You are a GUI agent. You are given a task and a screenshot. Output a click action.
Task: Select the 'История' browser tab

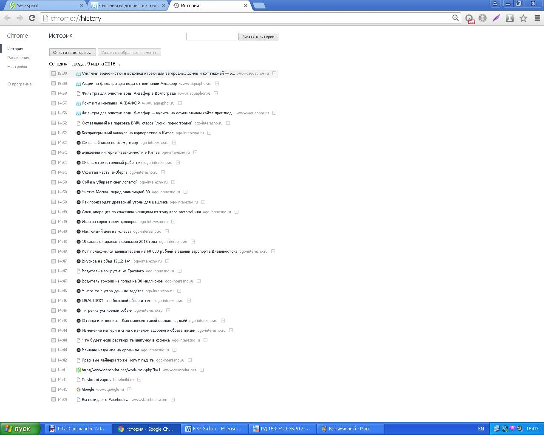210,6
